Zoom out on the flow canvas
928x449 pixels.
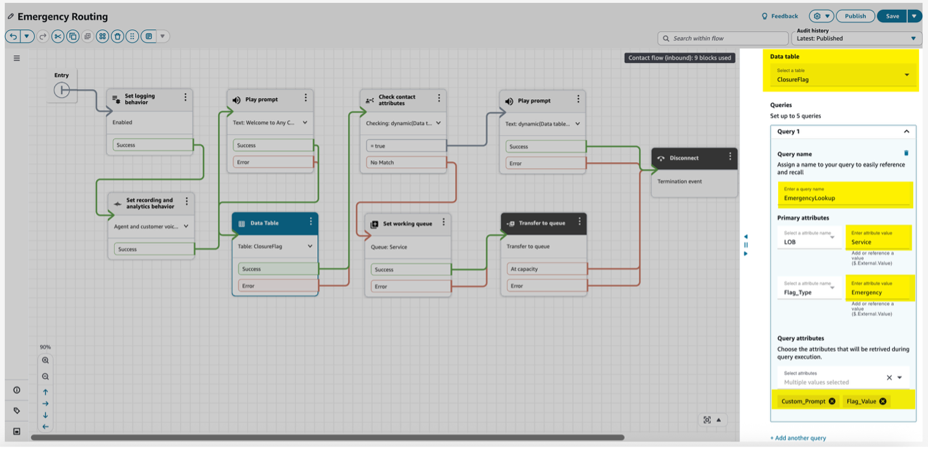point(45,376)
